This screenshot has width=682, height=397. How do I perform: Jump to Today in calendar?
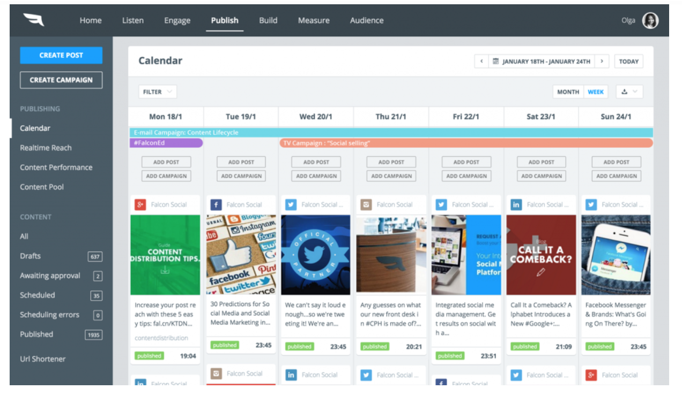pos(628,61)
